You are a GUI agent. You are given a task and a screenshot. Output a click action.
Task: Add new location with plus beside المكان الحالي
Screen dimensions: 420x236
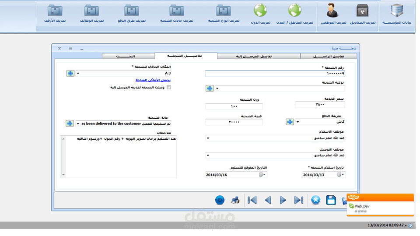pyautogui.click(x=70, y=73)
